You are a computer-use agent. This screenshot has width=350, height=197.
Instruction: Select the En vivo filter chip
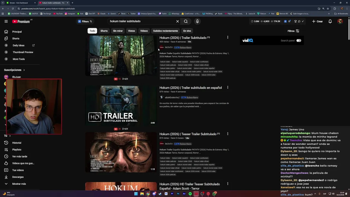pyautogui.click(x=187, y=31)
